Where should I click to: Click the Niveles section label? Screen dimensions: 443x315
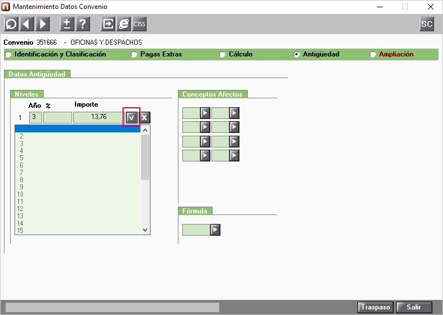tap(26, 94)
